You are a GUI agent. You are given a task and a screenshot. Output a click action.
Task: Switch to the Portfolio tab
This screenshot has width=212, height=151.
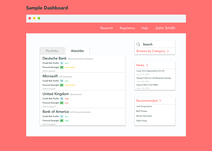[x=52, y=51]
